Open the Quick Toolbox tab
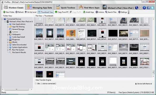The width and height of the screenshot is (156, 95). click(66, 8)
